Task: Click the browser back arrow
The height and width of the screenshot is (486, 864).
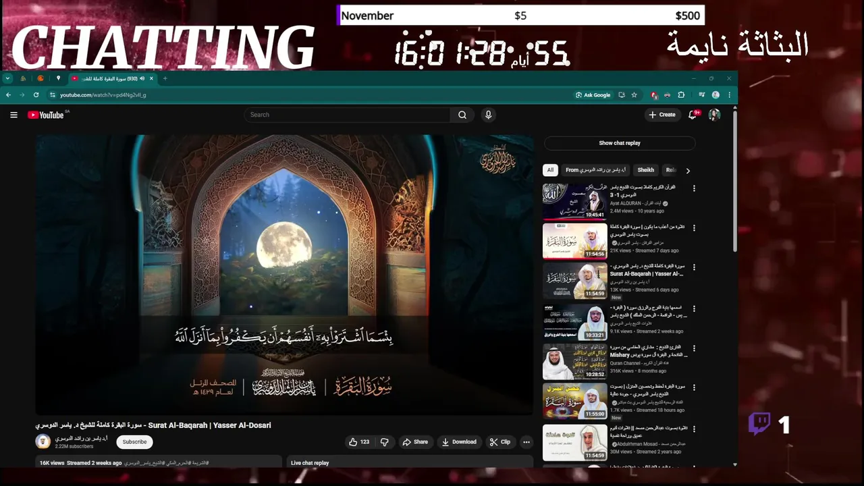Action: [x=8, y=95]
